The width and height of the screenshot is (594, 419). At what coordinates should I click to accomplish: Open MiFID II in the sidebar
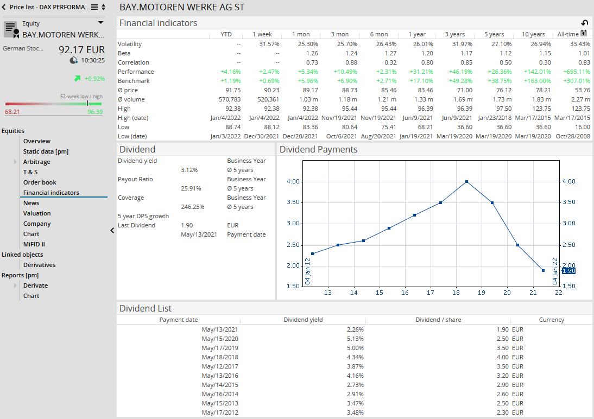click(x=34, y=244)
